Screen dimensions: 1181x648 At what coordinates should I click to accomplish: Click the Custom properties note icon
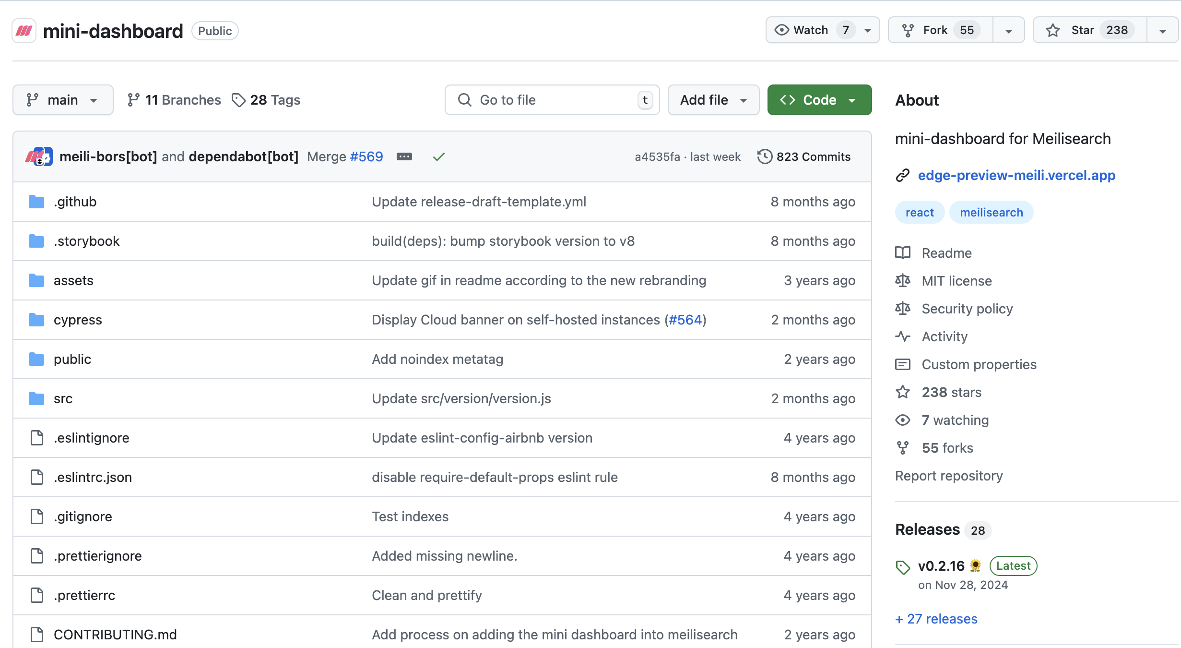coord(903,364)
